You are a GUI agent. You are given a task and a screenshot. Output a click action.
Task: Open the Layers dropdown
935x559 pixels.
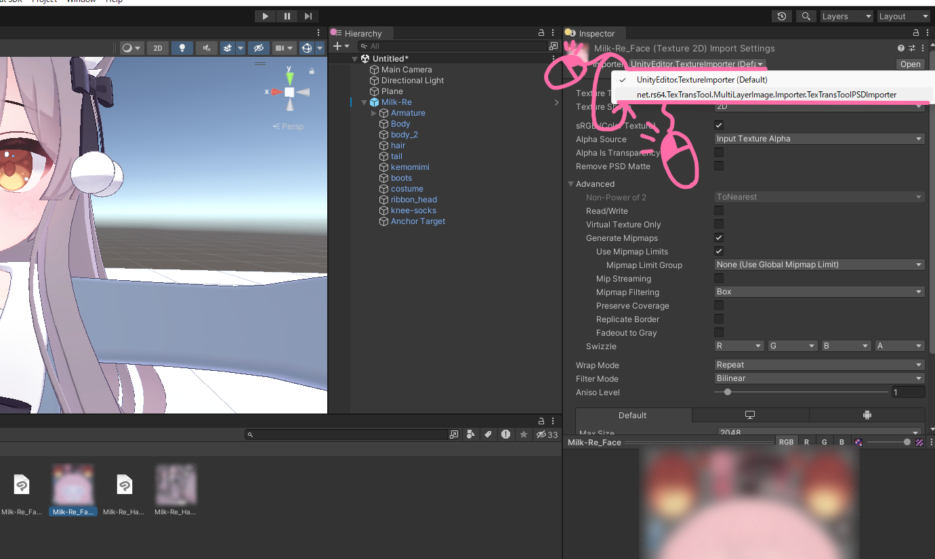pos(846,16)
